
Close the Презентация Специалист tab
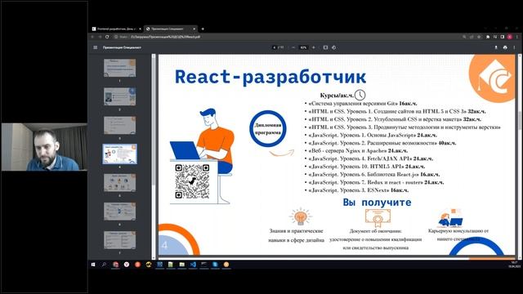point(194,29)
